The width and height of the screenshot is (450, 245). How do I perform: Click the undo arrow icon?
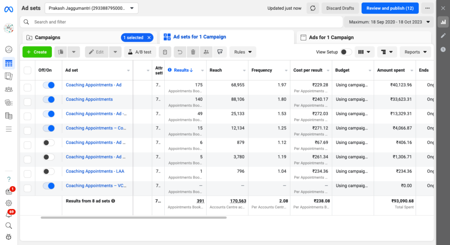point(179,52)
